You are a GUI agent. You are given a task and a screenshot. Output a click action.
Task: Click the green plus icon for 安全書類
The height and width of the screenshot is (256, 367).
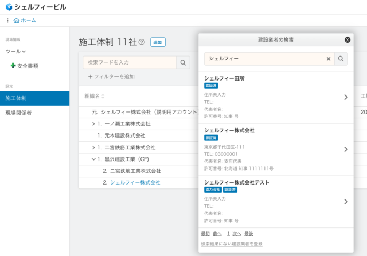(13, 66)
